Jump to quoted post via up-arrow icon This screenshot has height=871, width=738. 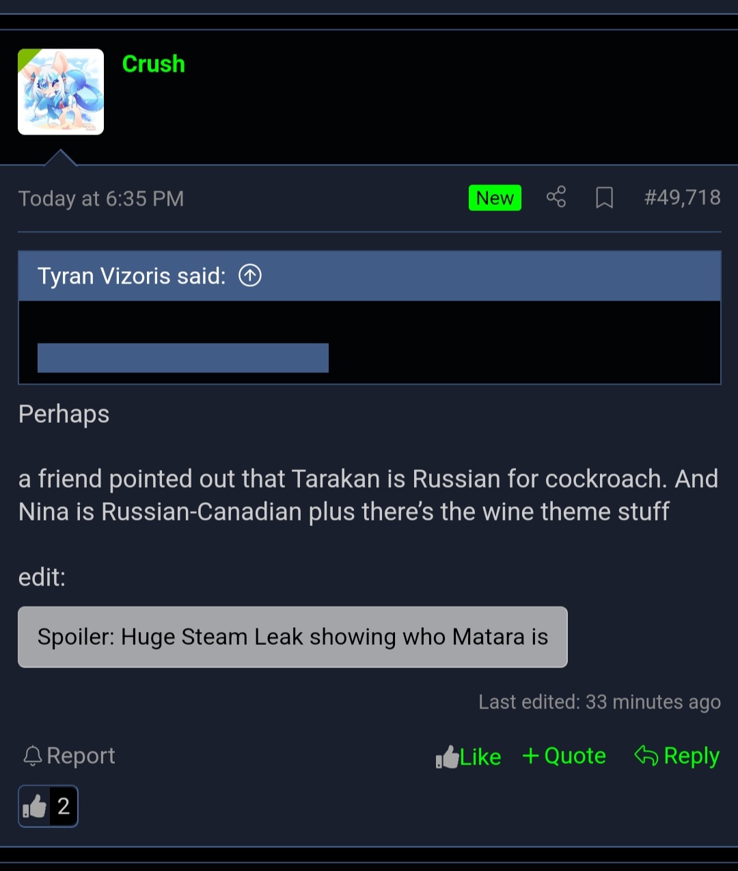(x=250, y=276)
